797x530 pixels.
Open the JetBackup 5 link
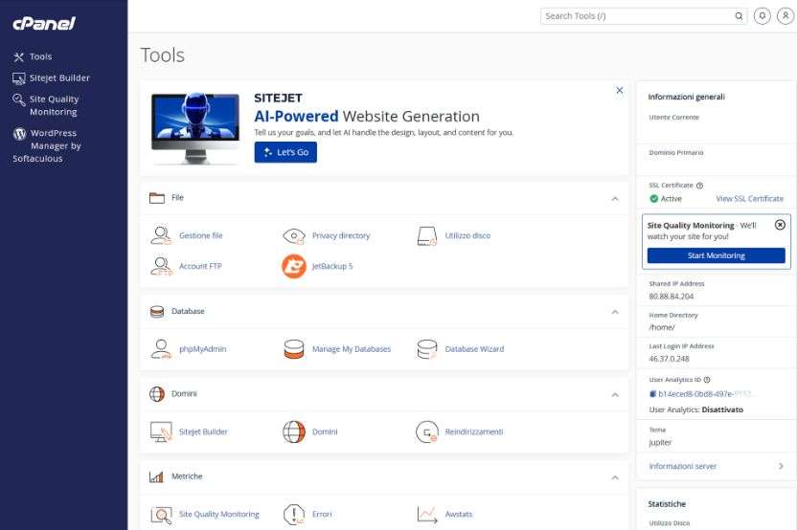pyautogui.click(x=331, y=266)
